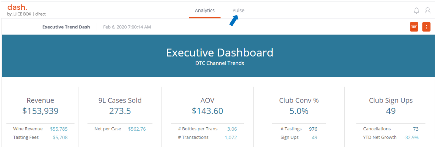435x147 pixels.
Task: Click the dash. by JUICE BOX logo
Action: (26, 10)
